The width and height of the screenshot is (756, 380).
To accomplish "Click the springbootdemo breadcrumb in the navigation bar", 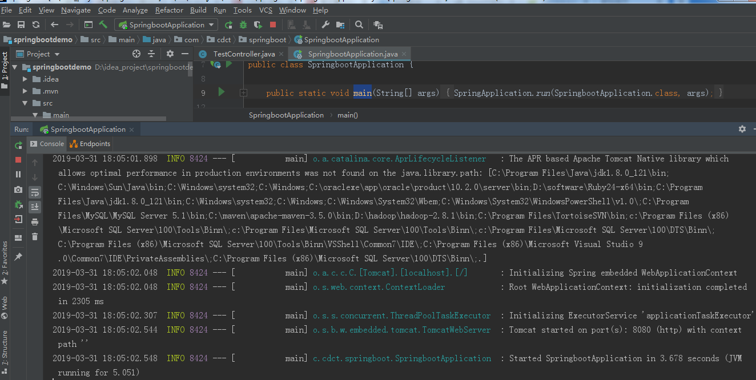I will point(38,39).
